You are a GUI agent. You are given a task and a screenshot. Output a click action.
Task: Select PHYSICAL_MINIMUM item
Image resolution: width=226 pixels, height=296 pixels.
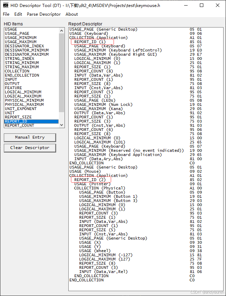click(x=31, y=100)
